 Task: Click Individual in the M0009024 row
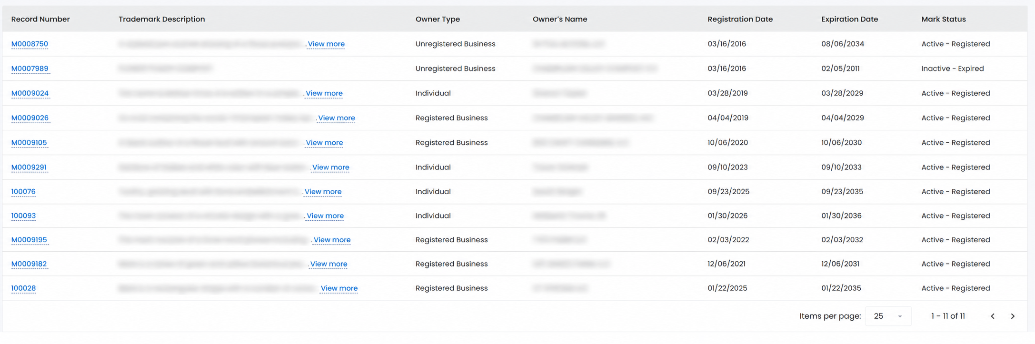[433, 93]
